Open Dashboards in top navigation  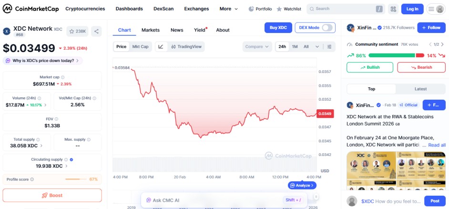click(x=129, y=9)
